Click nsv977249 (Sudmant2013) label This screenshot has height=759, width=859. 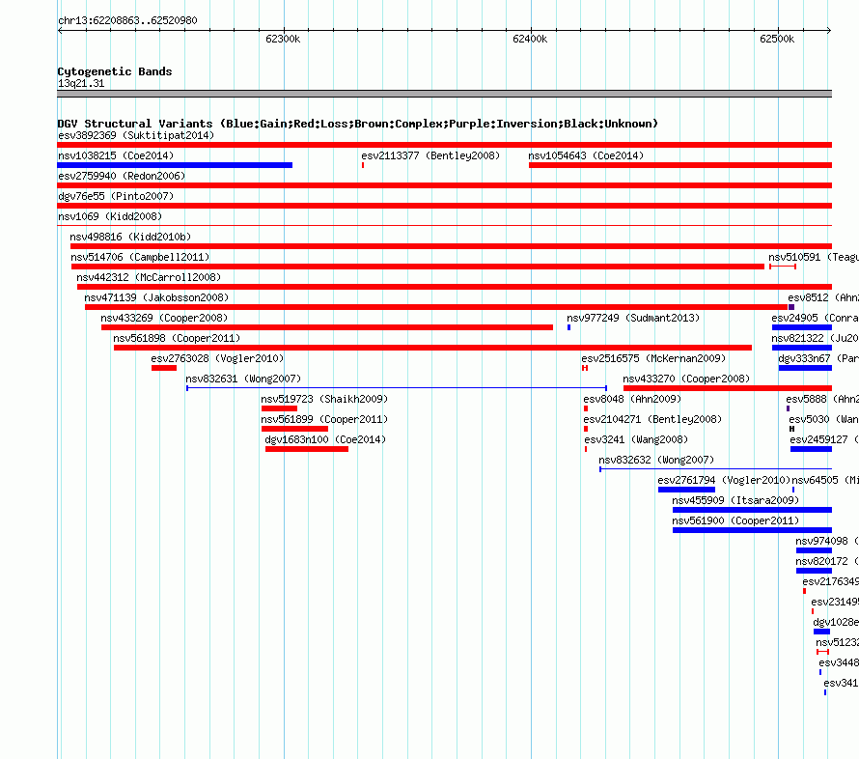[633, 318]
